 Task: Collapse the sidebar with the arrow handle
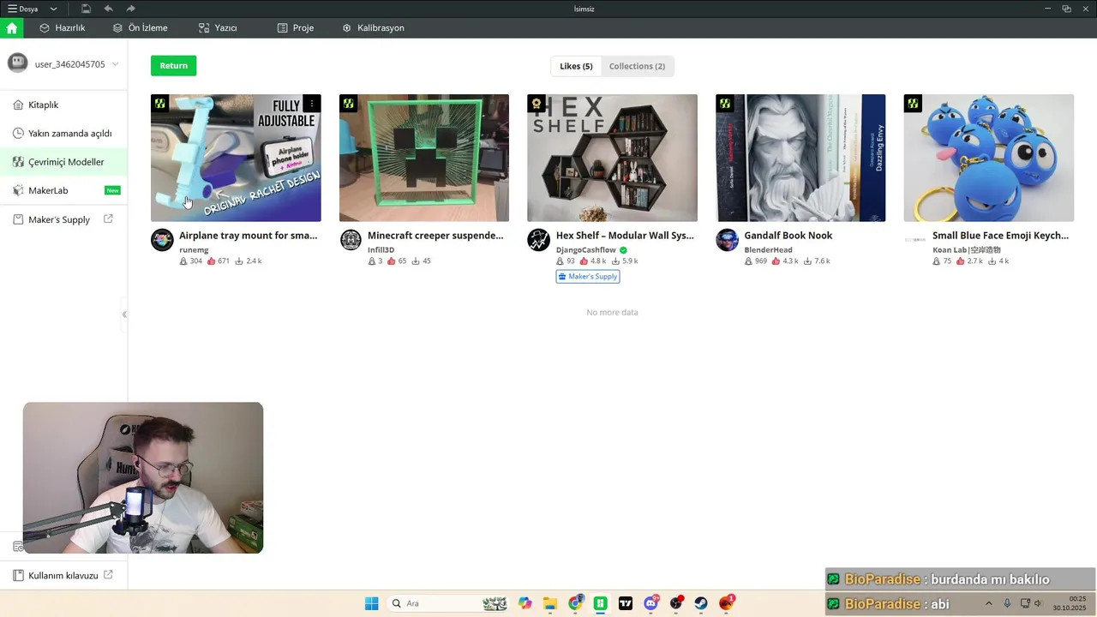coord(124,314)
